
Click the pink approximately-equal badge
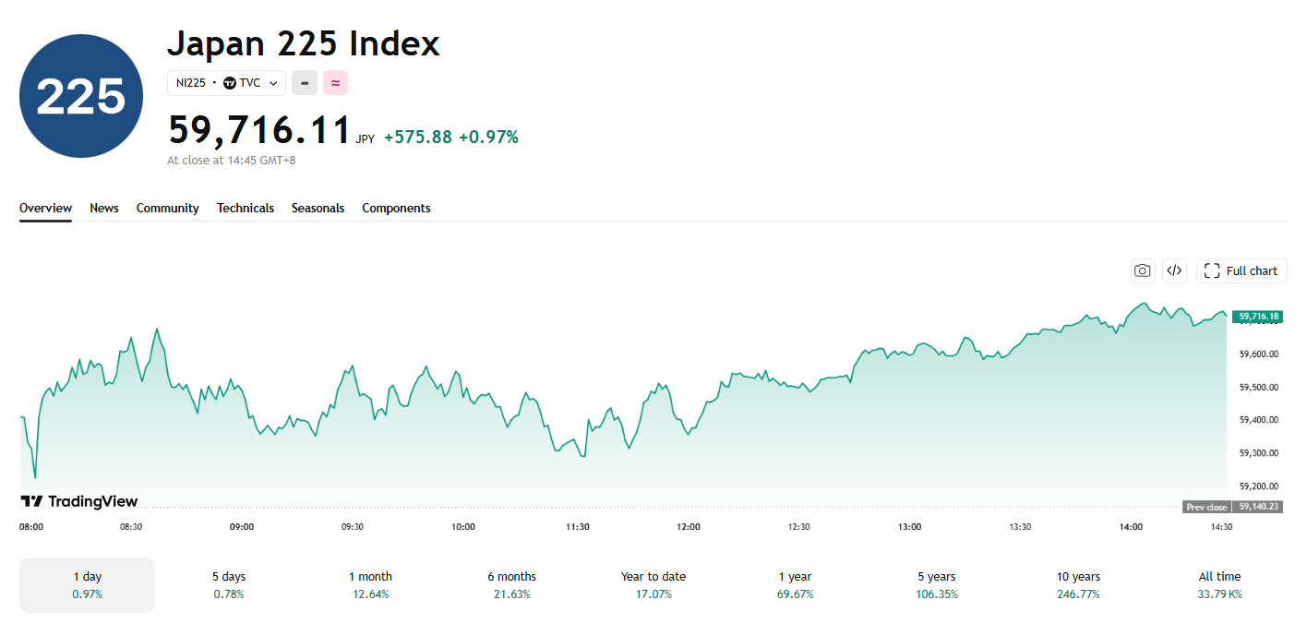[x=335, y=83]
